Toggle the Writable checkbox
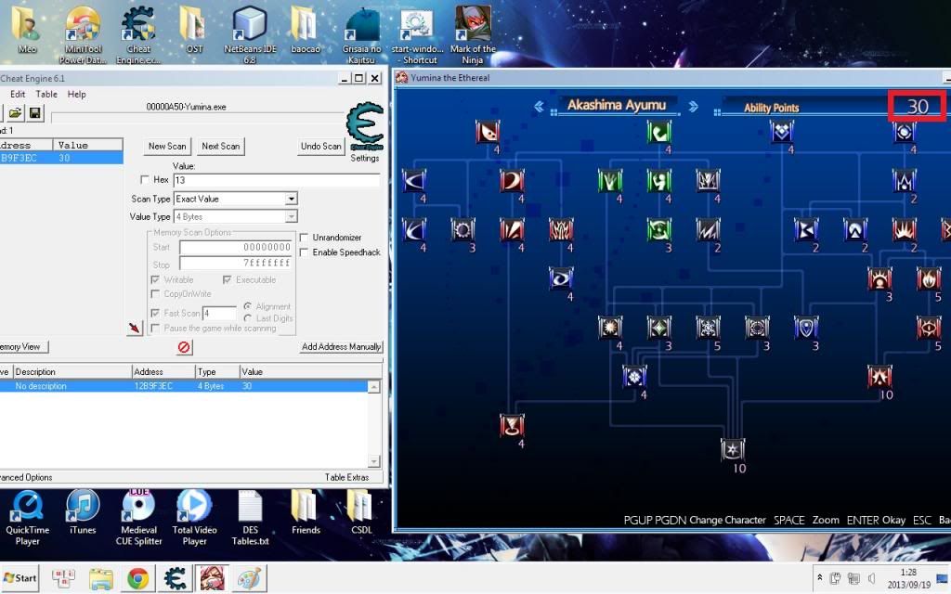The width and height of the screenshot is (951, 594). (x=155, y=279)
